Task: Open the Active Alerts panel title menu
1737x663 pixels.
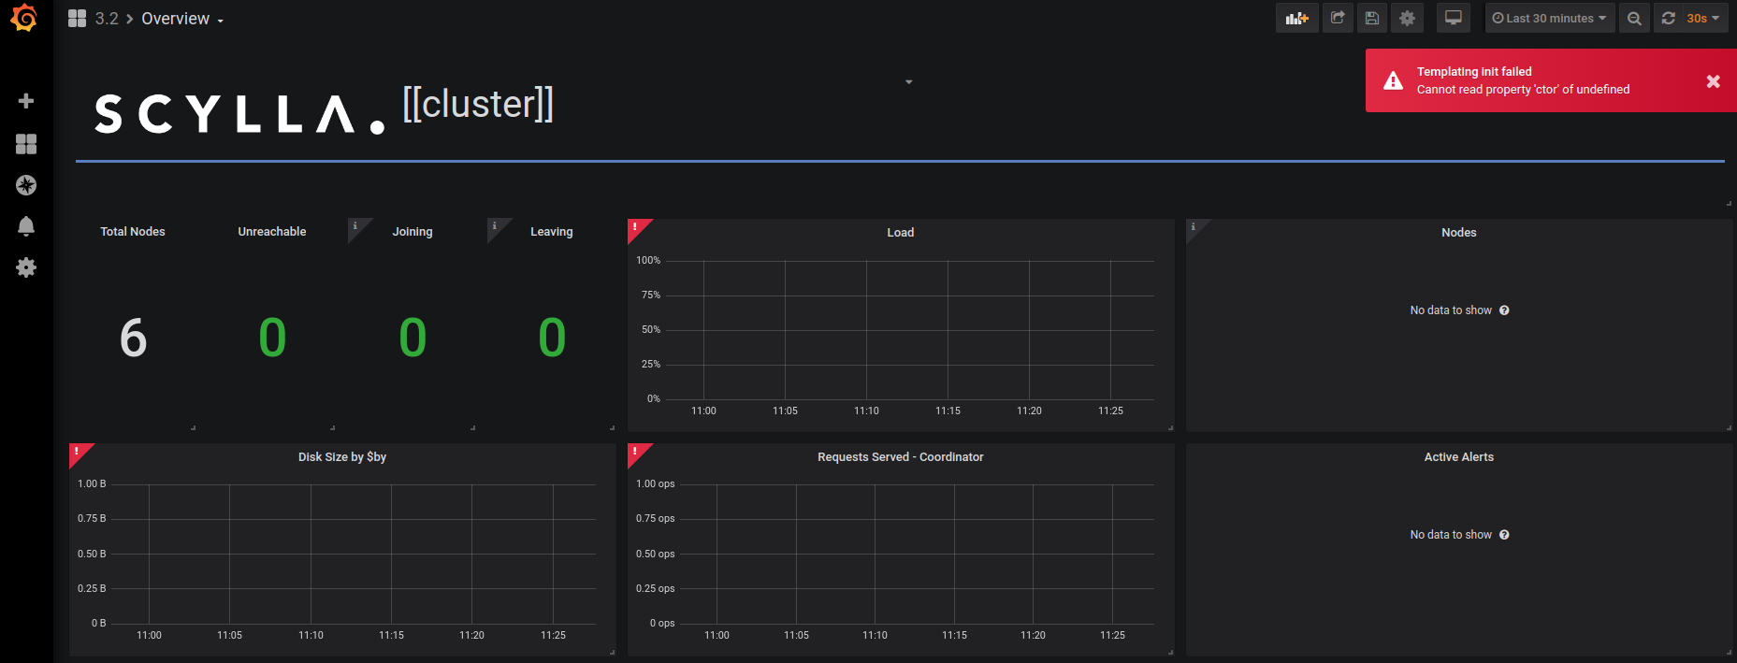Action: click(x=1458, y=457)
